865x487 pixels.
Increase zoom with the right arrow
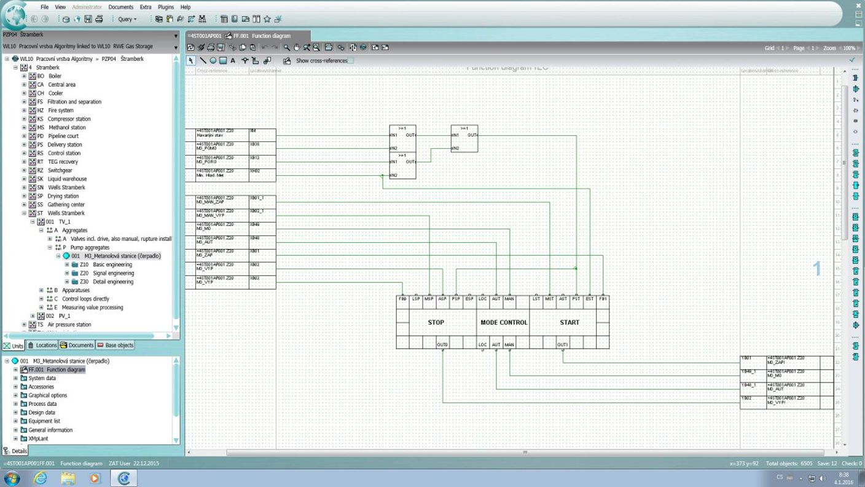tap(858, 48)
